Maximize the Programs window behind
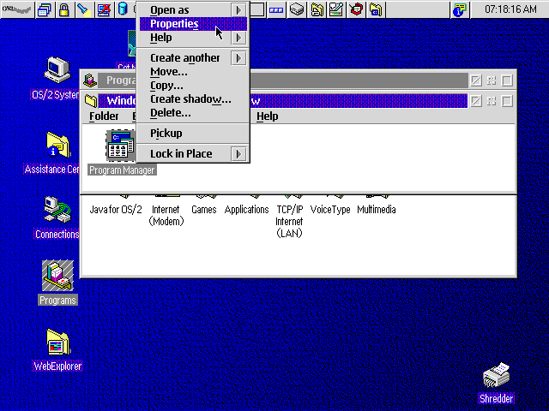The height and width of the screenshot is (411, 549). coord(507,80)
